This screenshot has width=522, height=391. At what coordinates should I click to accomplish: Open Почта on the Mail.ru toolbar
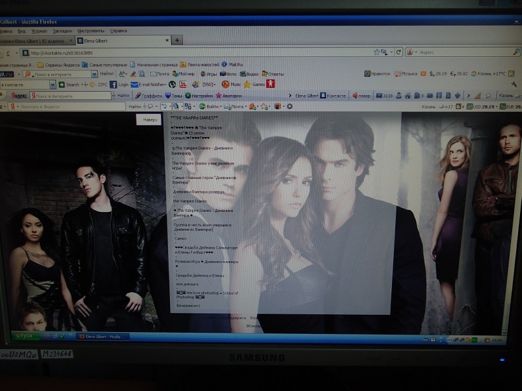click(x=160, y=74)
